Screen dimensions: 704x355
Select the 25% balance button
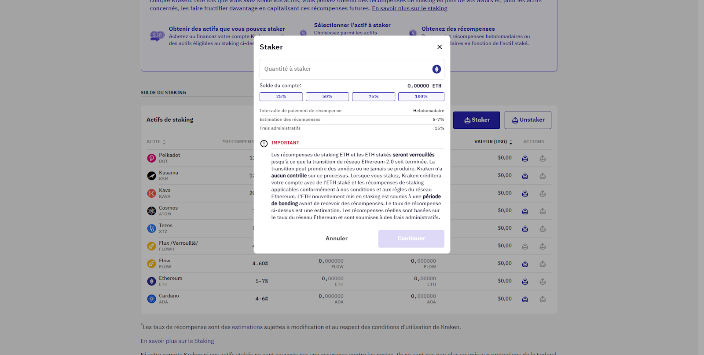281,97
